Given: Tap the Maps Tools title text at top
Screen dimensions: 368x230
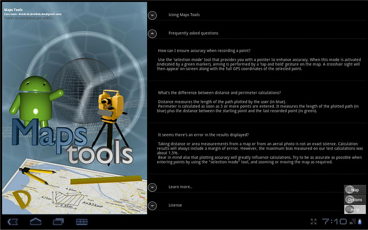Looking at the screenshot, I should click(13, 10).
